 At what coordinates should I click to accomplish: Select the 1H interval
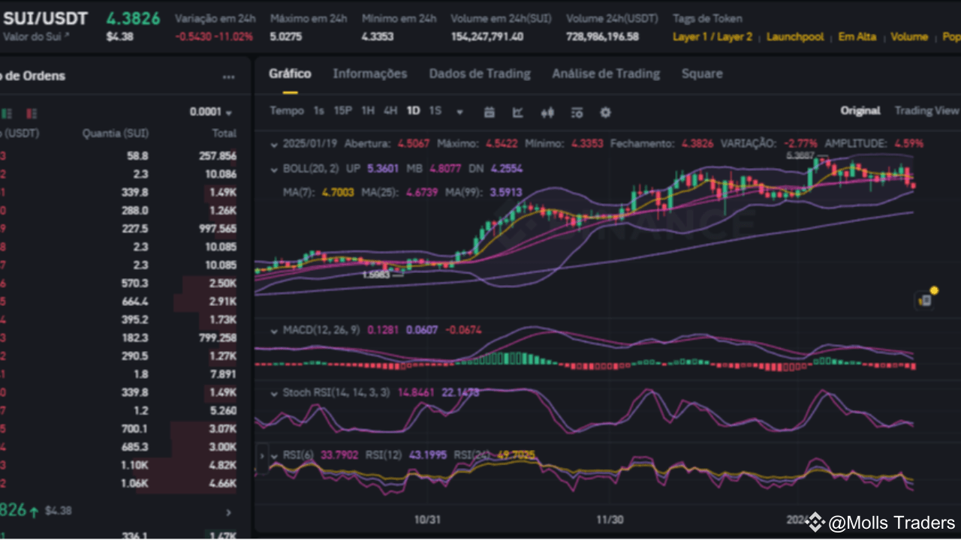point(368,111)
